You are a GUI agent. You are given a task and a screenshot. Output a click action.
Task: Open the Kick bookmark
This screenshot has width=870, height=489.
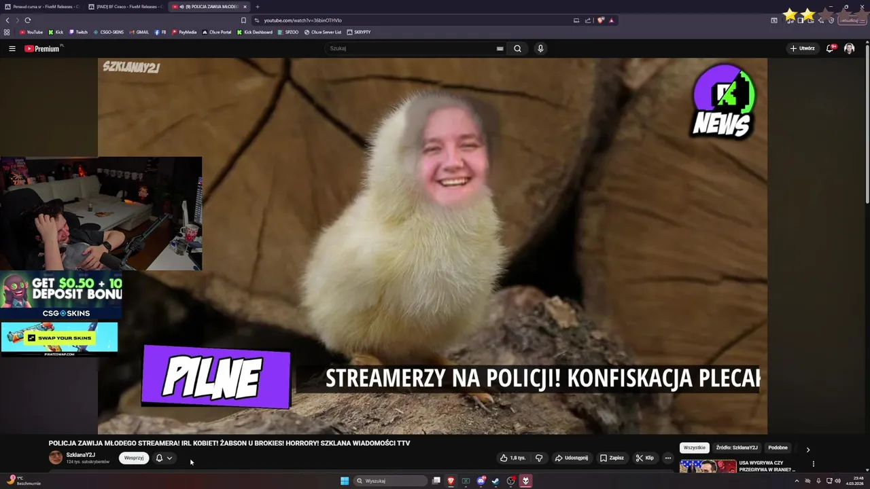pos(56,32)
